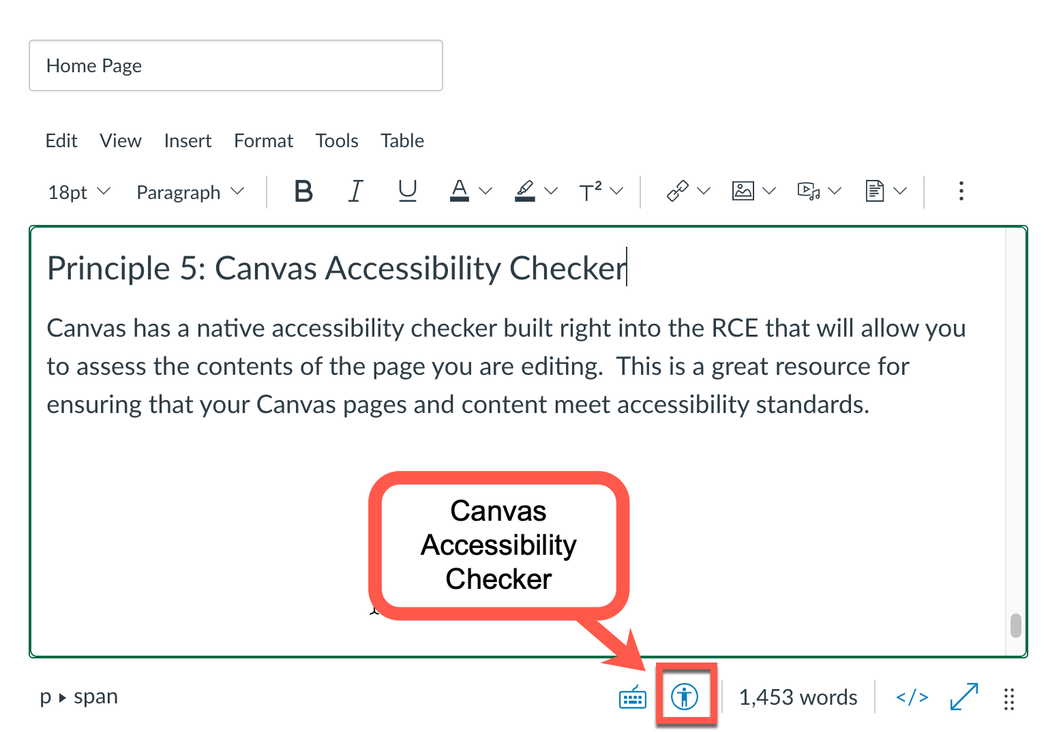Open the Format menu
This screenshot has height=732, width=1046.
(x=263, y=140)
